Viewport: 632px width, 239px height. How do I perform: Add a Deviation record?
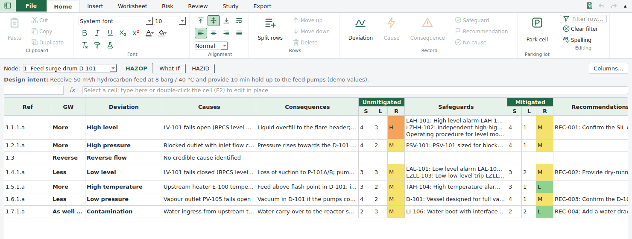pos(360,29)
